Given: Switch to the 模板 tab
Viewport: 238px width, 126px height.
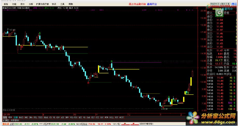Looking at the screenshot, I should (10, 117).
